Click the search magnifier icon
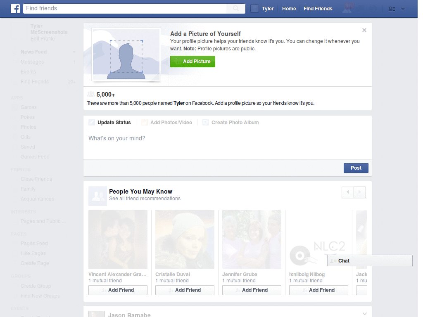 pos(236,8)
